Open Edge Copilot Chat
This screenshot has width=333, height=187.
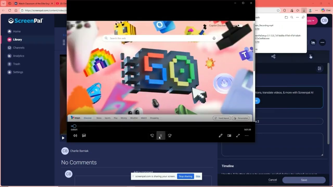tap(326, 10)
